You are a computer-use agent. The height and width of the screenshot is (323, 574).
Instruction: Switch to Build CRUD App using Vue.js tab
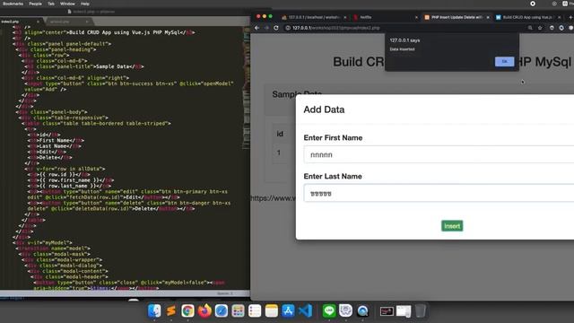tap(526, 17)
